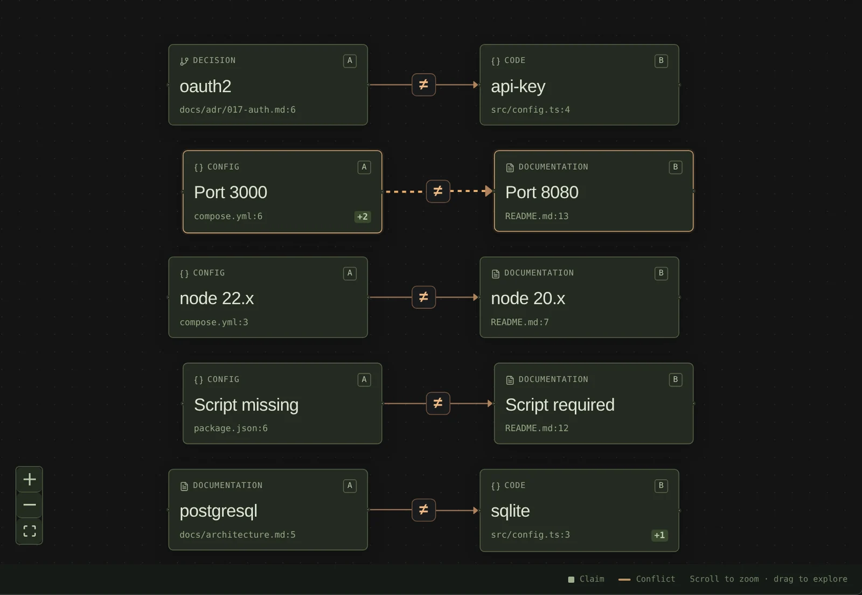The image size is (862, 595).
Task: Click the README.md:13 source reference
Action: pos(537,216)
